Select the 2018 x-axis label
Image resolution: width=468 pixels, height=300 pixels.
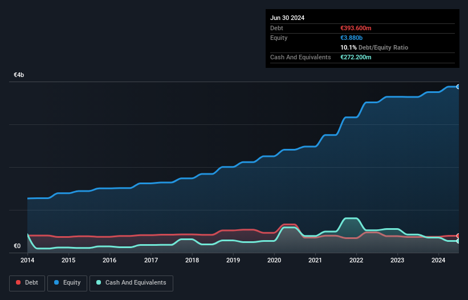(x=192, y=260)
